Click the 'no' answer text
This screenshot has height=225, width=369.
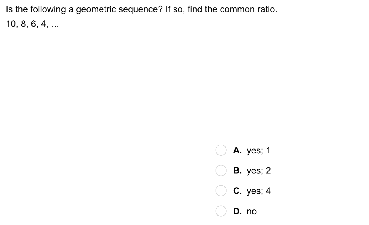pos(252,211)
